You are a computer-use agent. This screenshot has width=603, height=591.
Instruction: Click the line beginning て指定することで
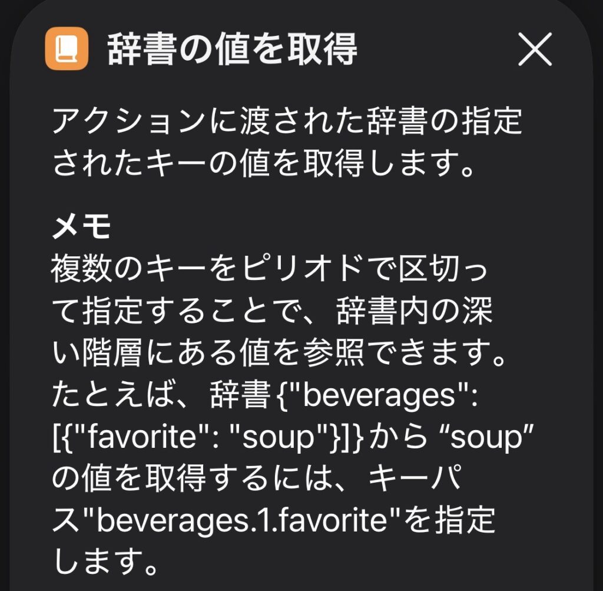272,313
